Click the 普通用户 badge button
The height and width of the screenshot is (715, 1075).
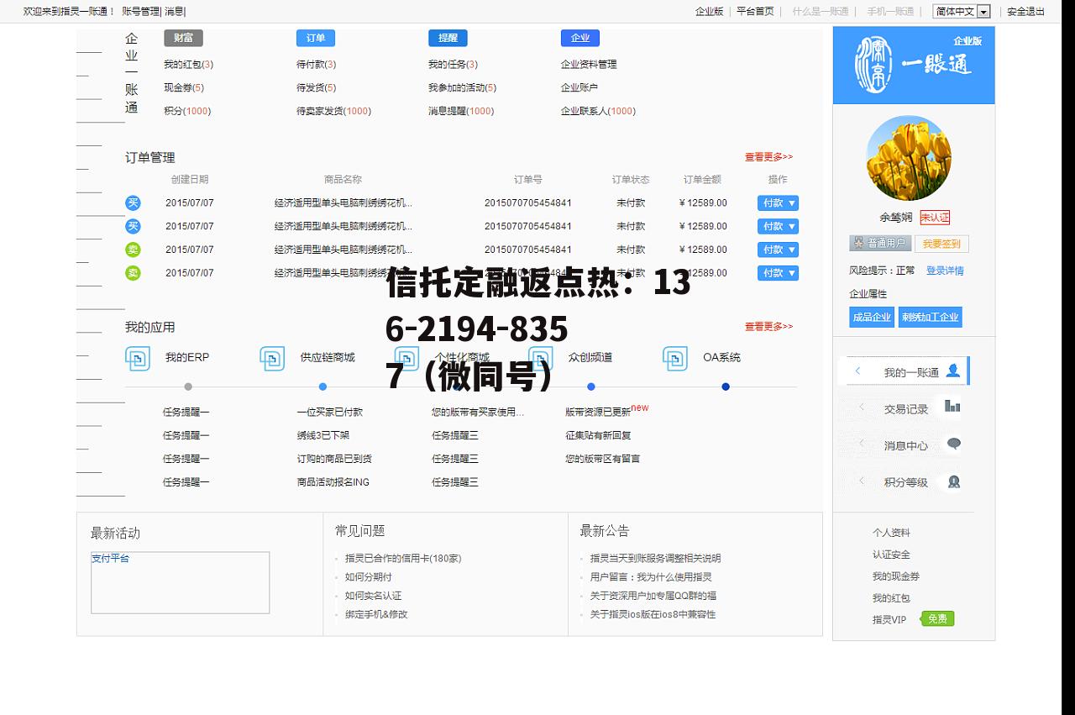coord(880,243)
